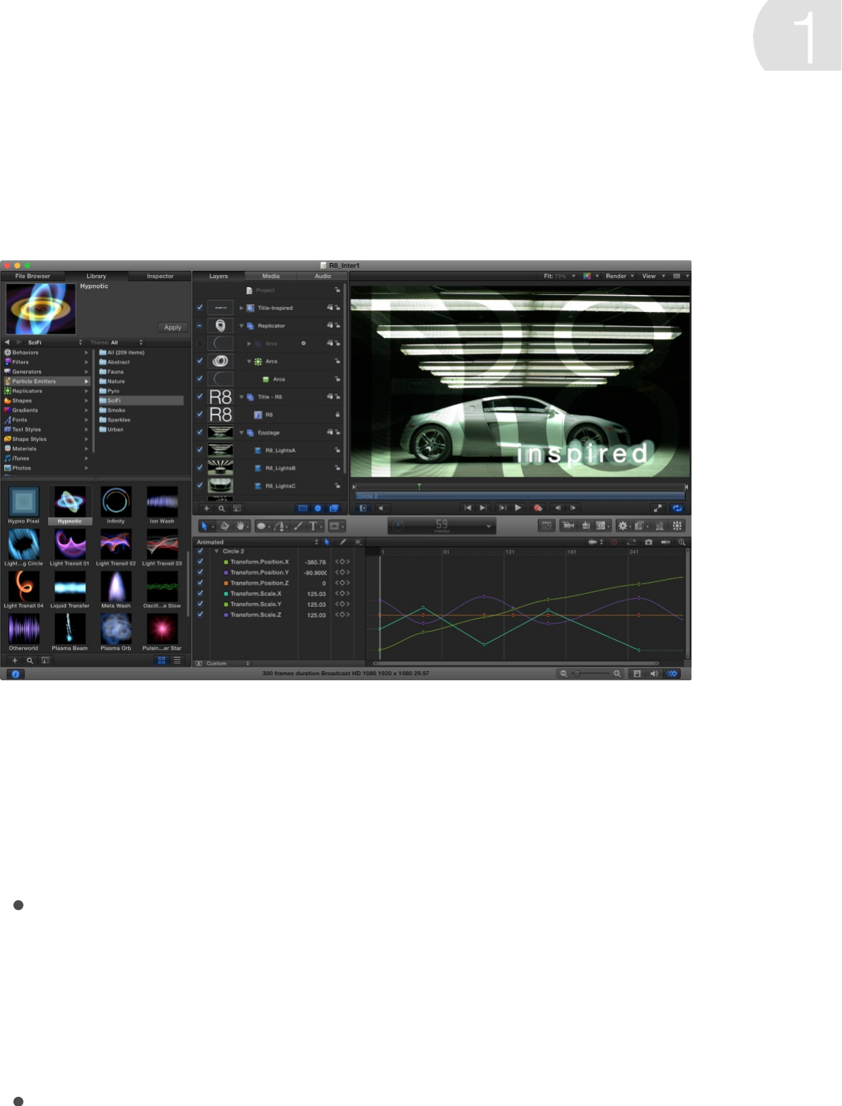The image size is (842, 1106).
Task: Collapse Circle 2 in keyframe editor
Action: pyautogui.click(x=216, y=551)
